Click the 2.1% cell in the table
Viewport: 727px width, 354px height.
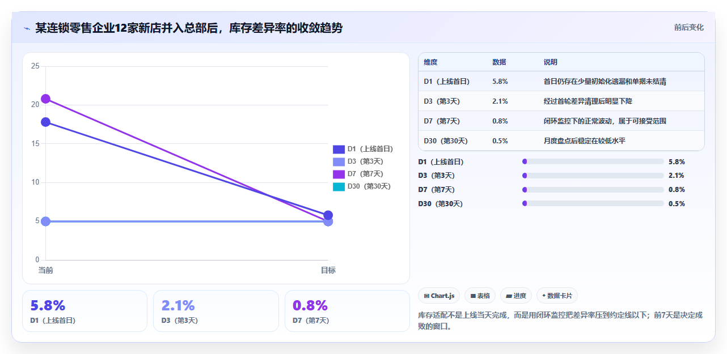500,101
